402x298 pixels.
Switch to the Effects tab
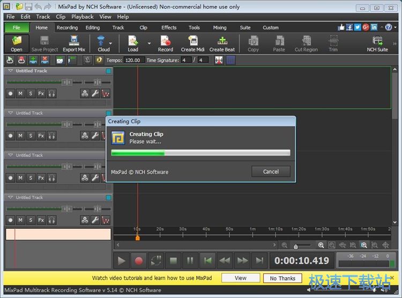[x=169, y=27]
